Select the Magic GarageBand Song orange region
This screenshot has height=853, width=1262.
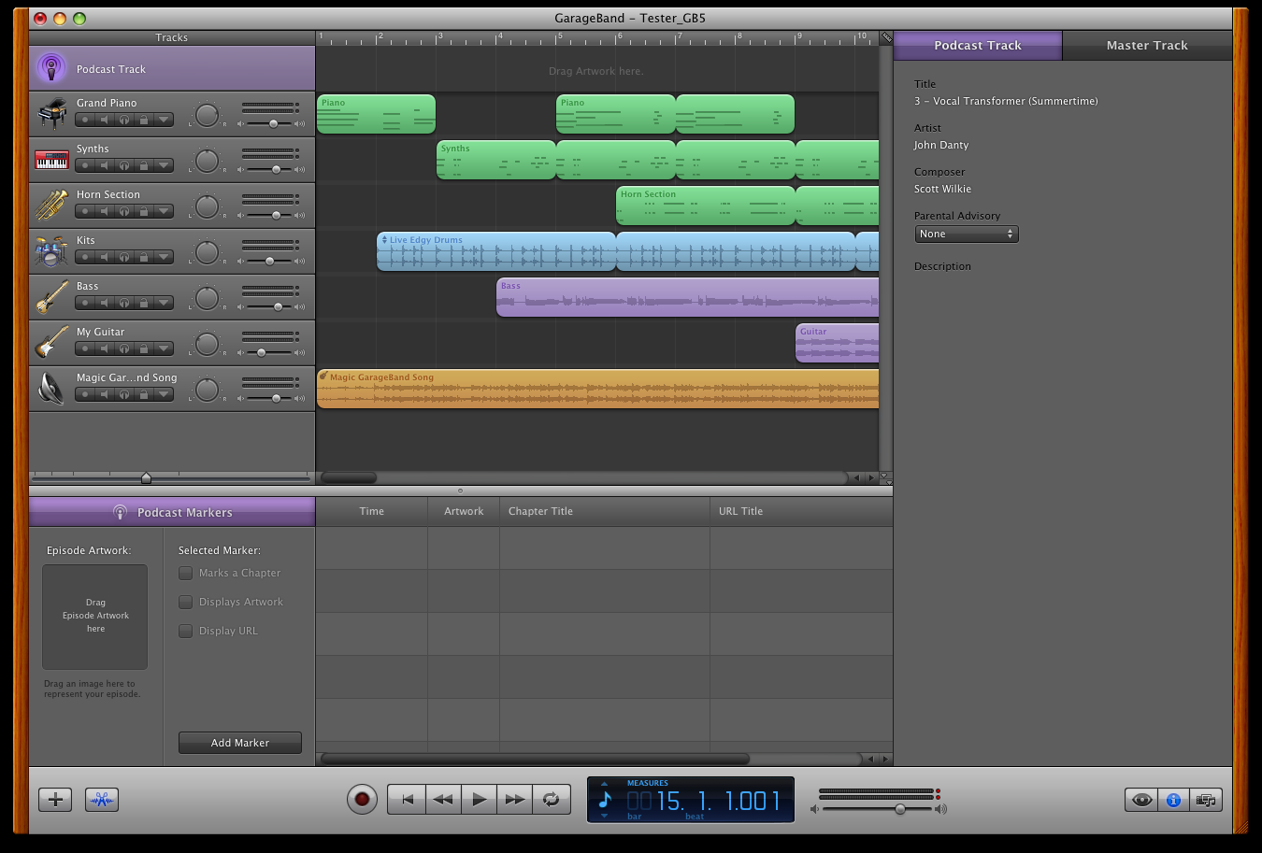(x=598, y=389)
